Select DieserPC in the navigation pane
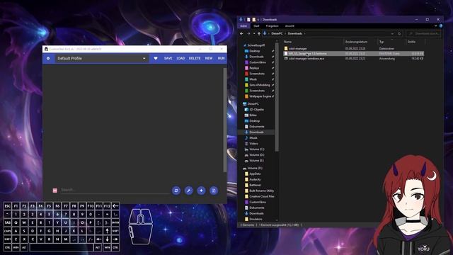 [253, 104]
